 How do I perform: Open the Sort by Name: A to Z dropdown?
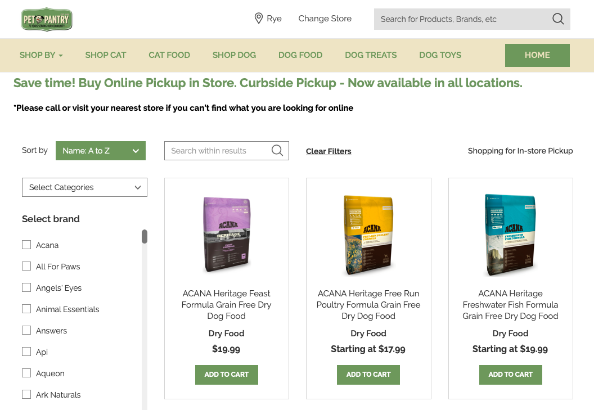pos(100,151)
